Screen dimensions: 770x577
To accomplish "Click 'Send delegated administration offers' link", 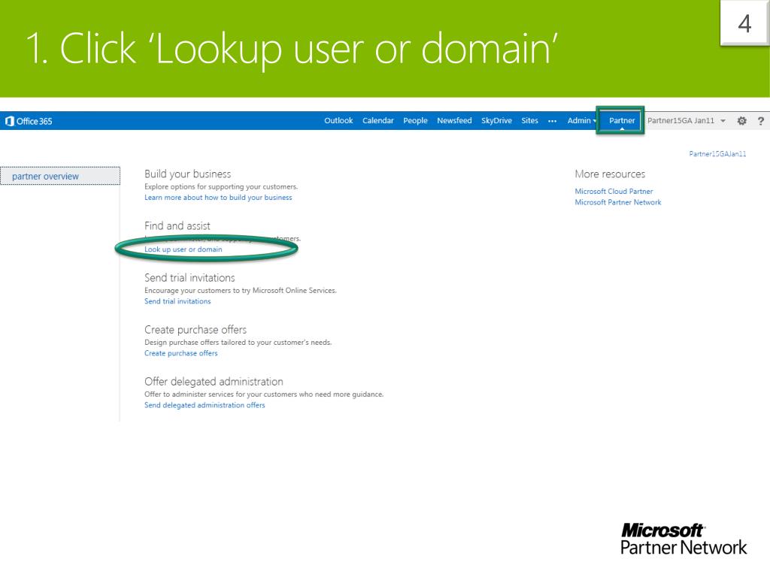I will [205, 405].
